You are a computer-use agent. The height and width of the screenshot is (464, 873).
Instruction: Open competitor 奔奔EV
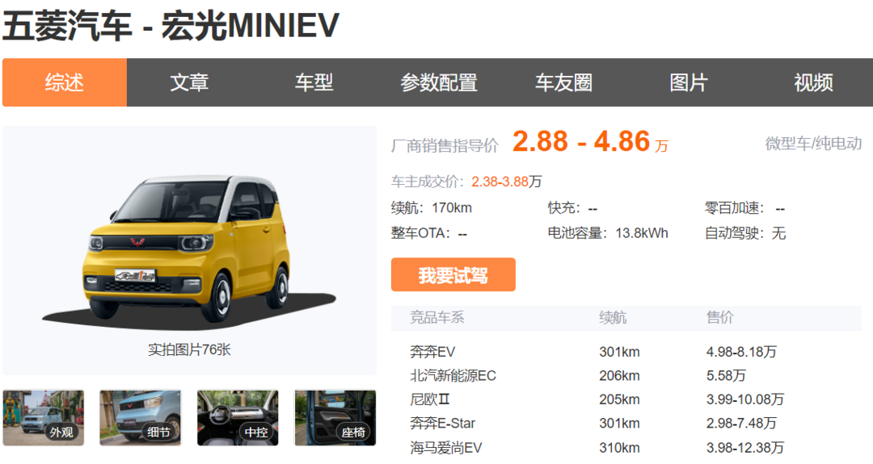coord(432,352)
